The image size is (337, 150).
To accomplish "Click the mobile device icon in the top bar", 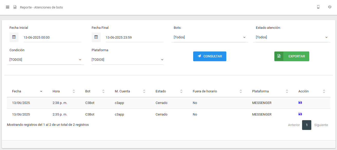I will [x=318, y=7].
